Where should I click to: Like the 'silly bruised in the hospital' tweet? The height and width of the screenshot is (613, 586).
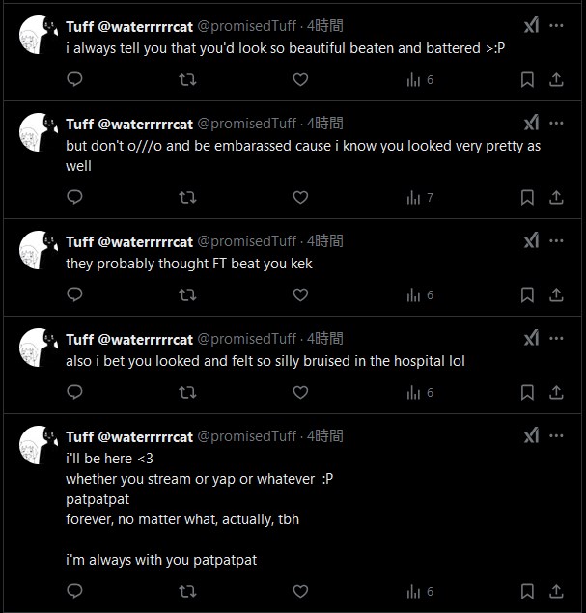(300, 393)
